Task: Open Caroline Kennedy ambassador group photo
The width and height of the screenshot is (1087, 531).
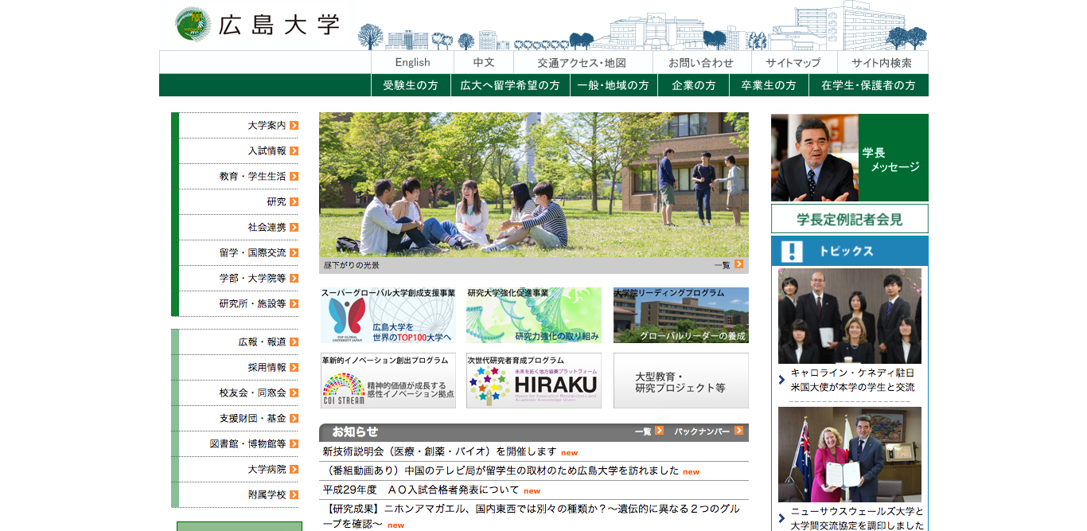Action: tap(850, 316)
